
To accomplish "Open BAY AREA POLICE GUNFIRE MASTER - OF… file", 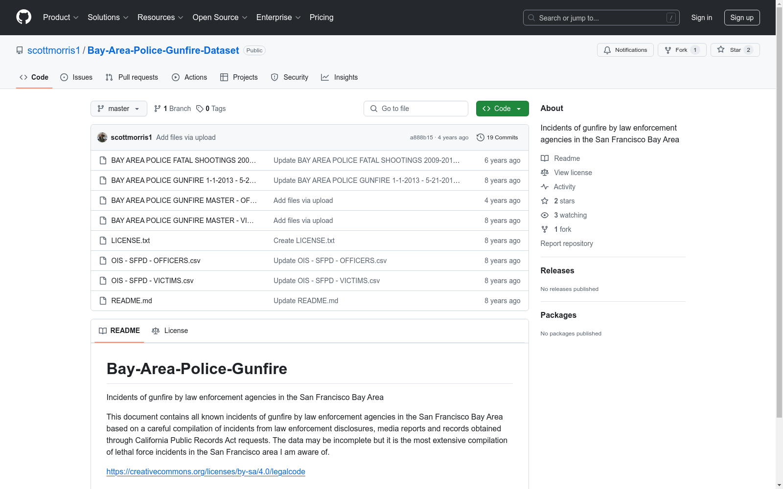I will click(x=184, y=200).
